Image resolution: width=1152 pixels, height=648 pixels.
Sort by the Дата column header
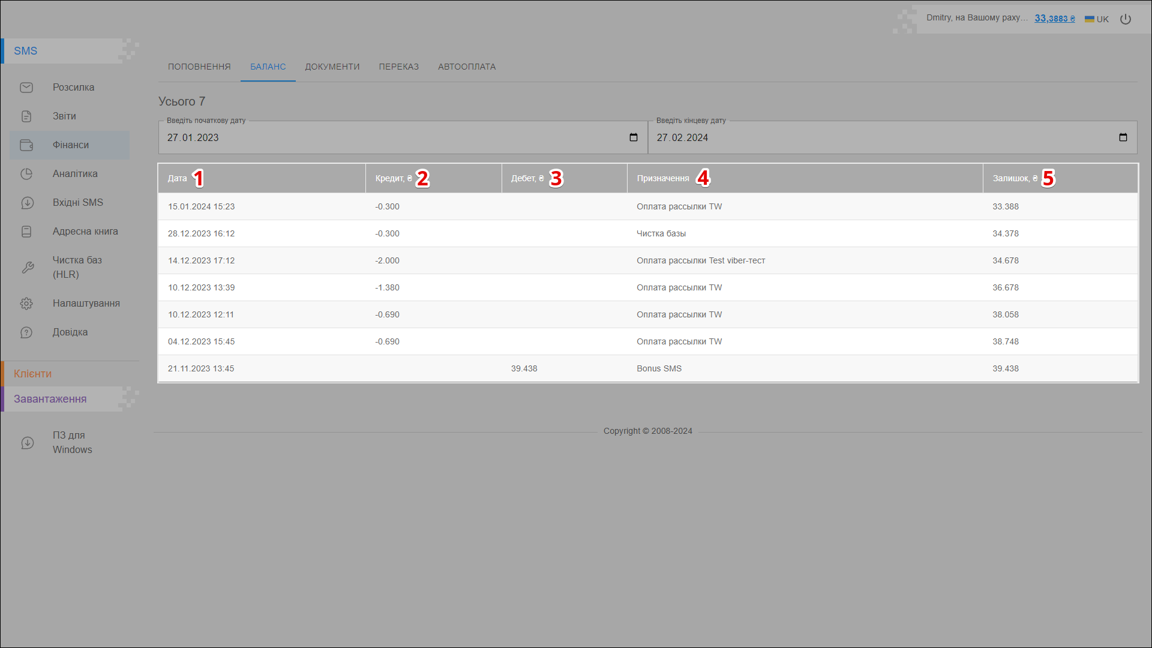click(x=177, y=178)
